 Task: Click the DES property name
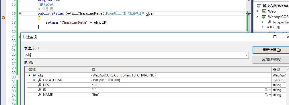[x=46, y=85]
